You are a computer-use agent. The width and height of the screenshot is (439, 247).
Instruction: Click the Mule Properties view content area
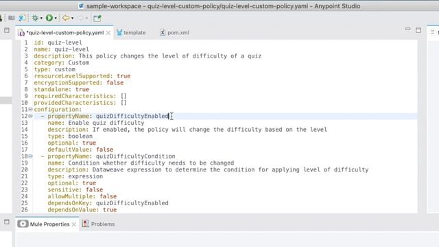tap(227, 239)
